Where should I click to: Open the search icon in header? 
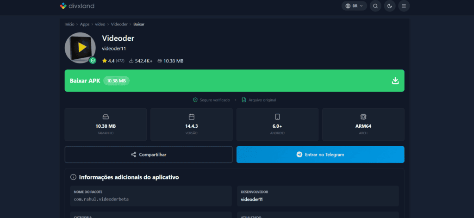(375, 6)
